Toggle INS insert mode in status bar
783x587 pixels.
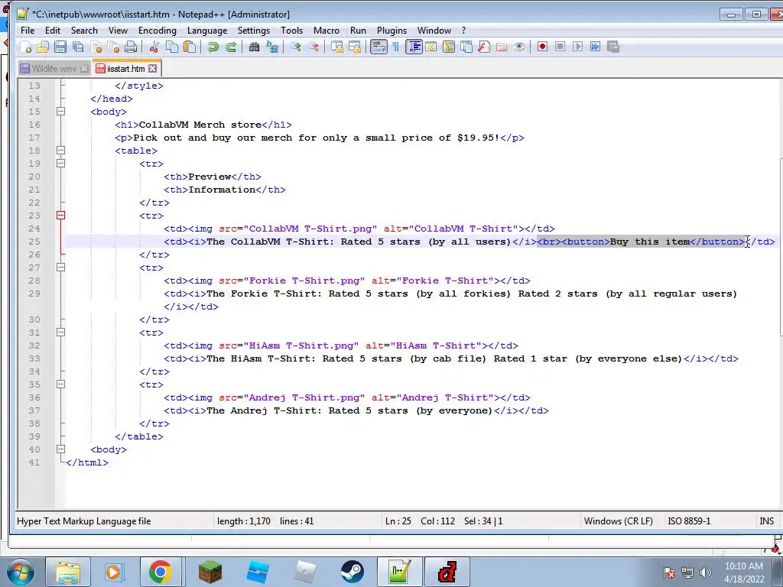[766, 521]
